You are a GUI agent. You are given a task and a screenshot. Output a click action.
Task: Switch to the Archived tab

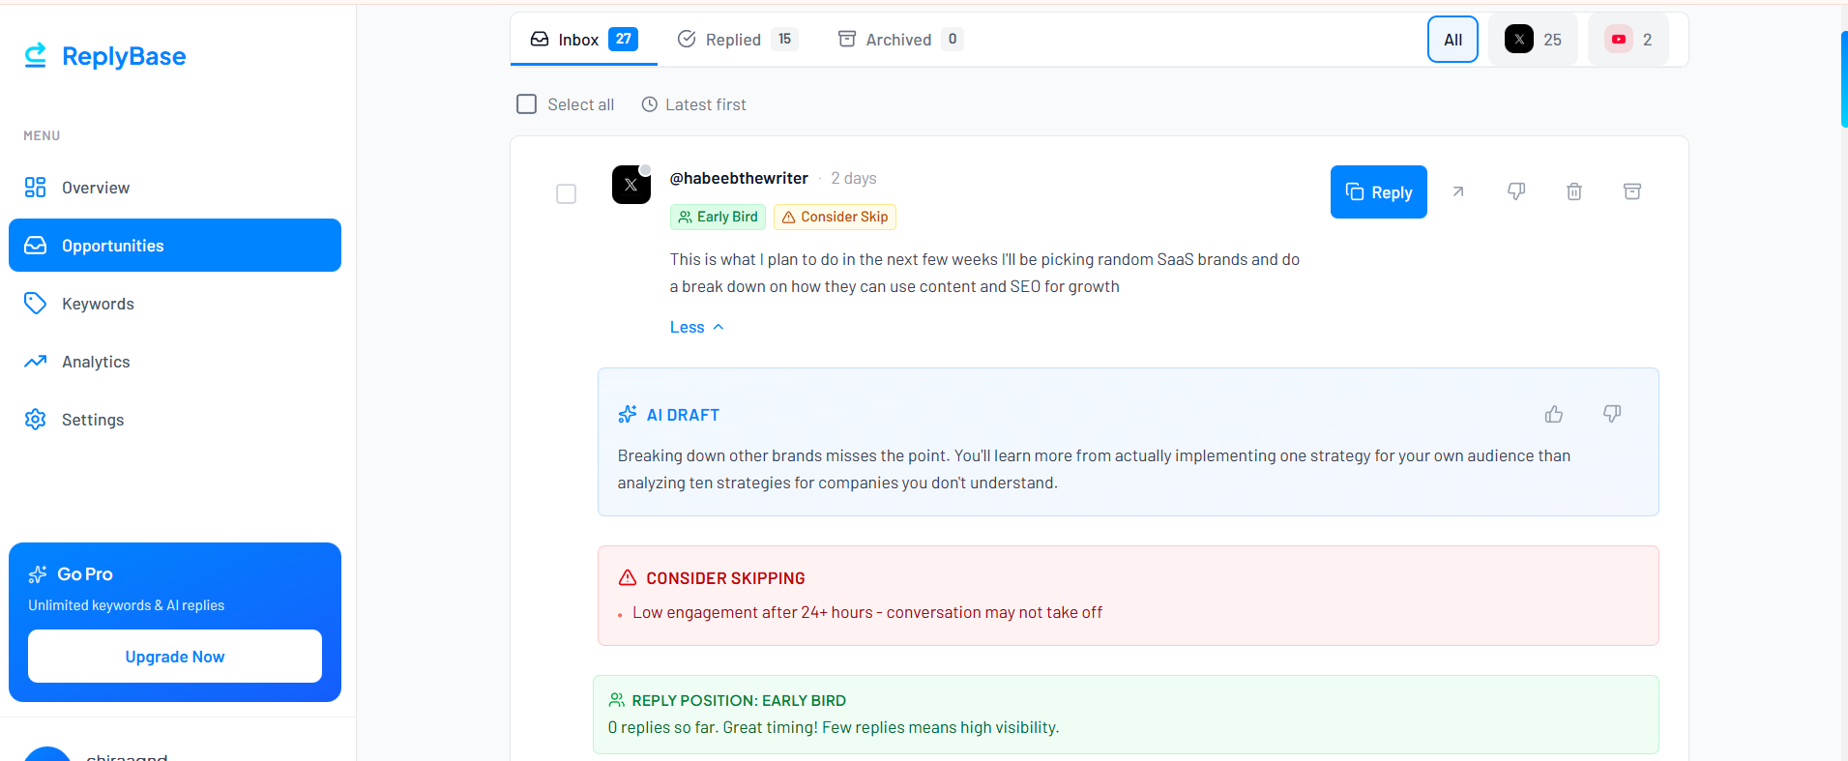(x=900, y=40)
